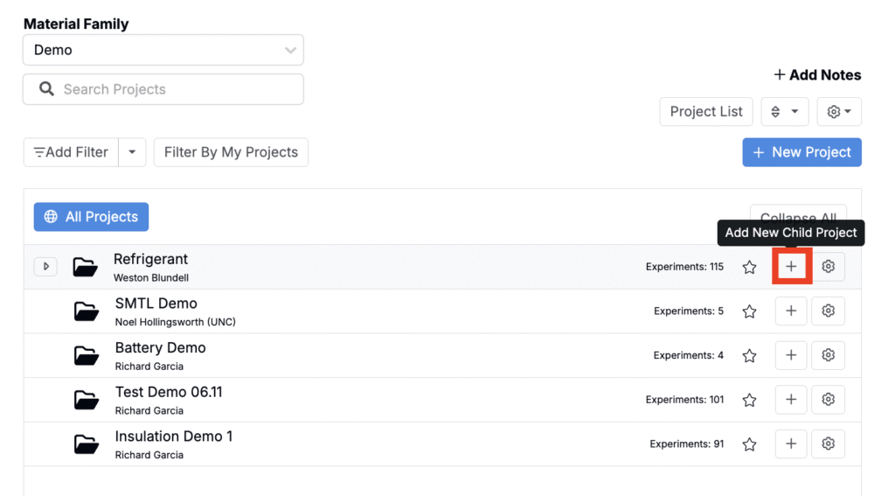
Task: Open the Material Family dropdown
Action: [163, 50]
